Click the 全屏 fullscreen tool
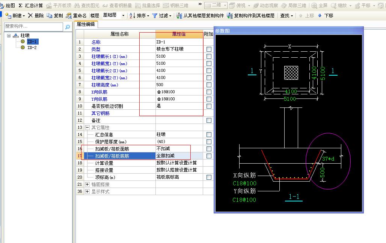Viewport: 386px width, 243px height. pos(320,5)
